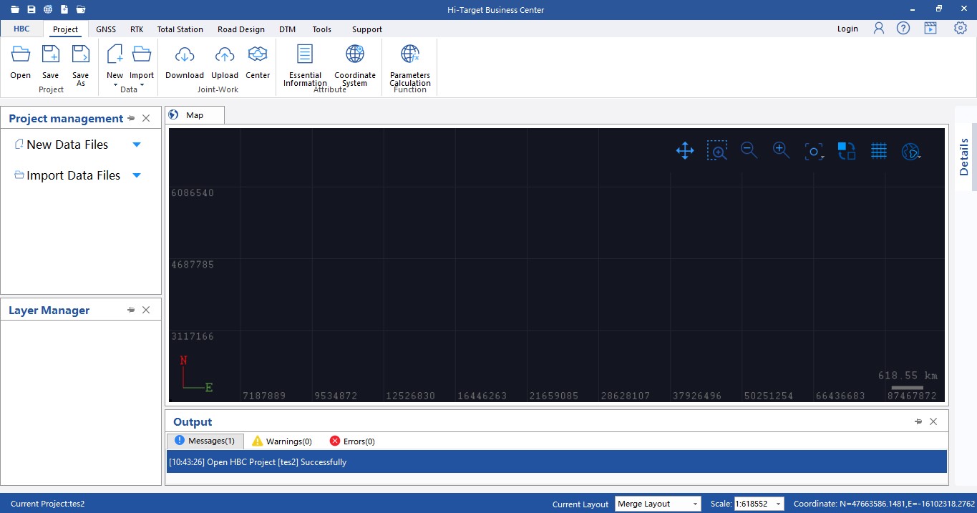Close the Output panel
977x513 pixels.
point(933,421)
